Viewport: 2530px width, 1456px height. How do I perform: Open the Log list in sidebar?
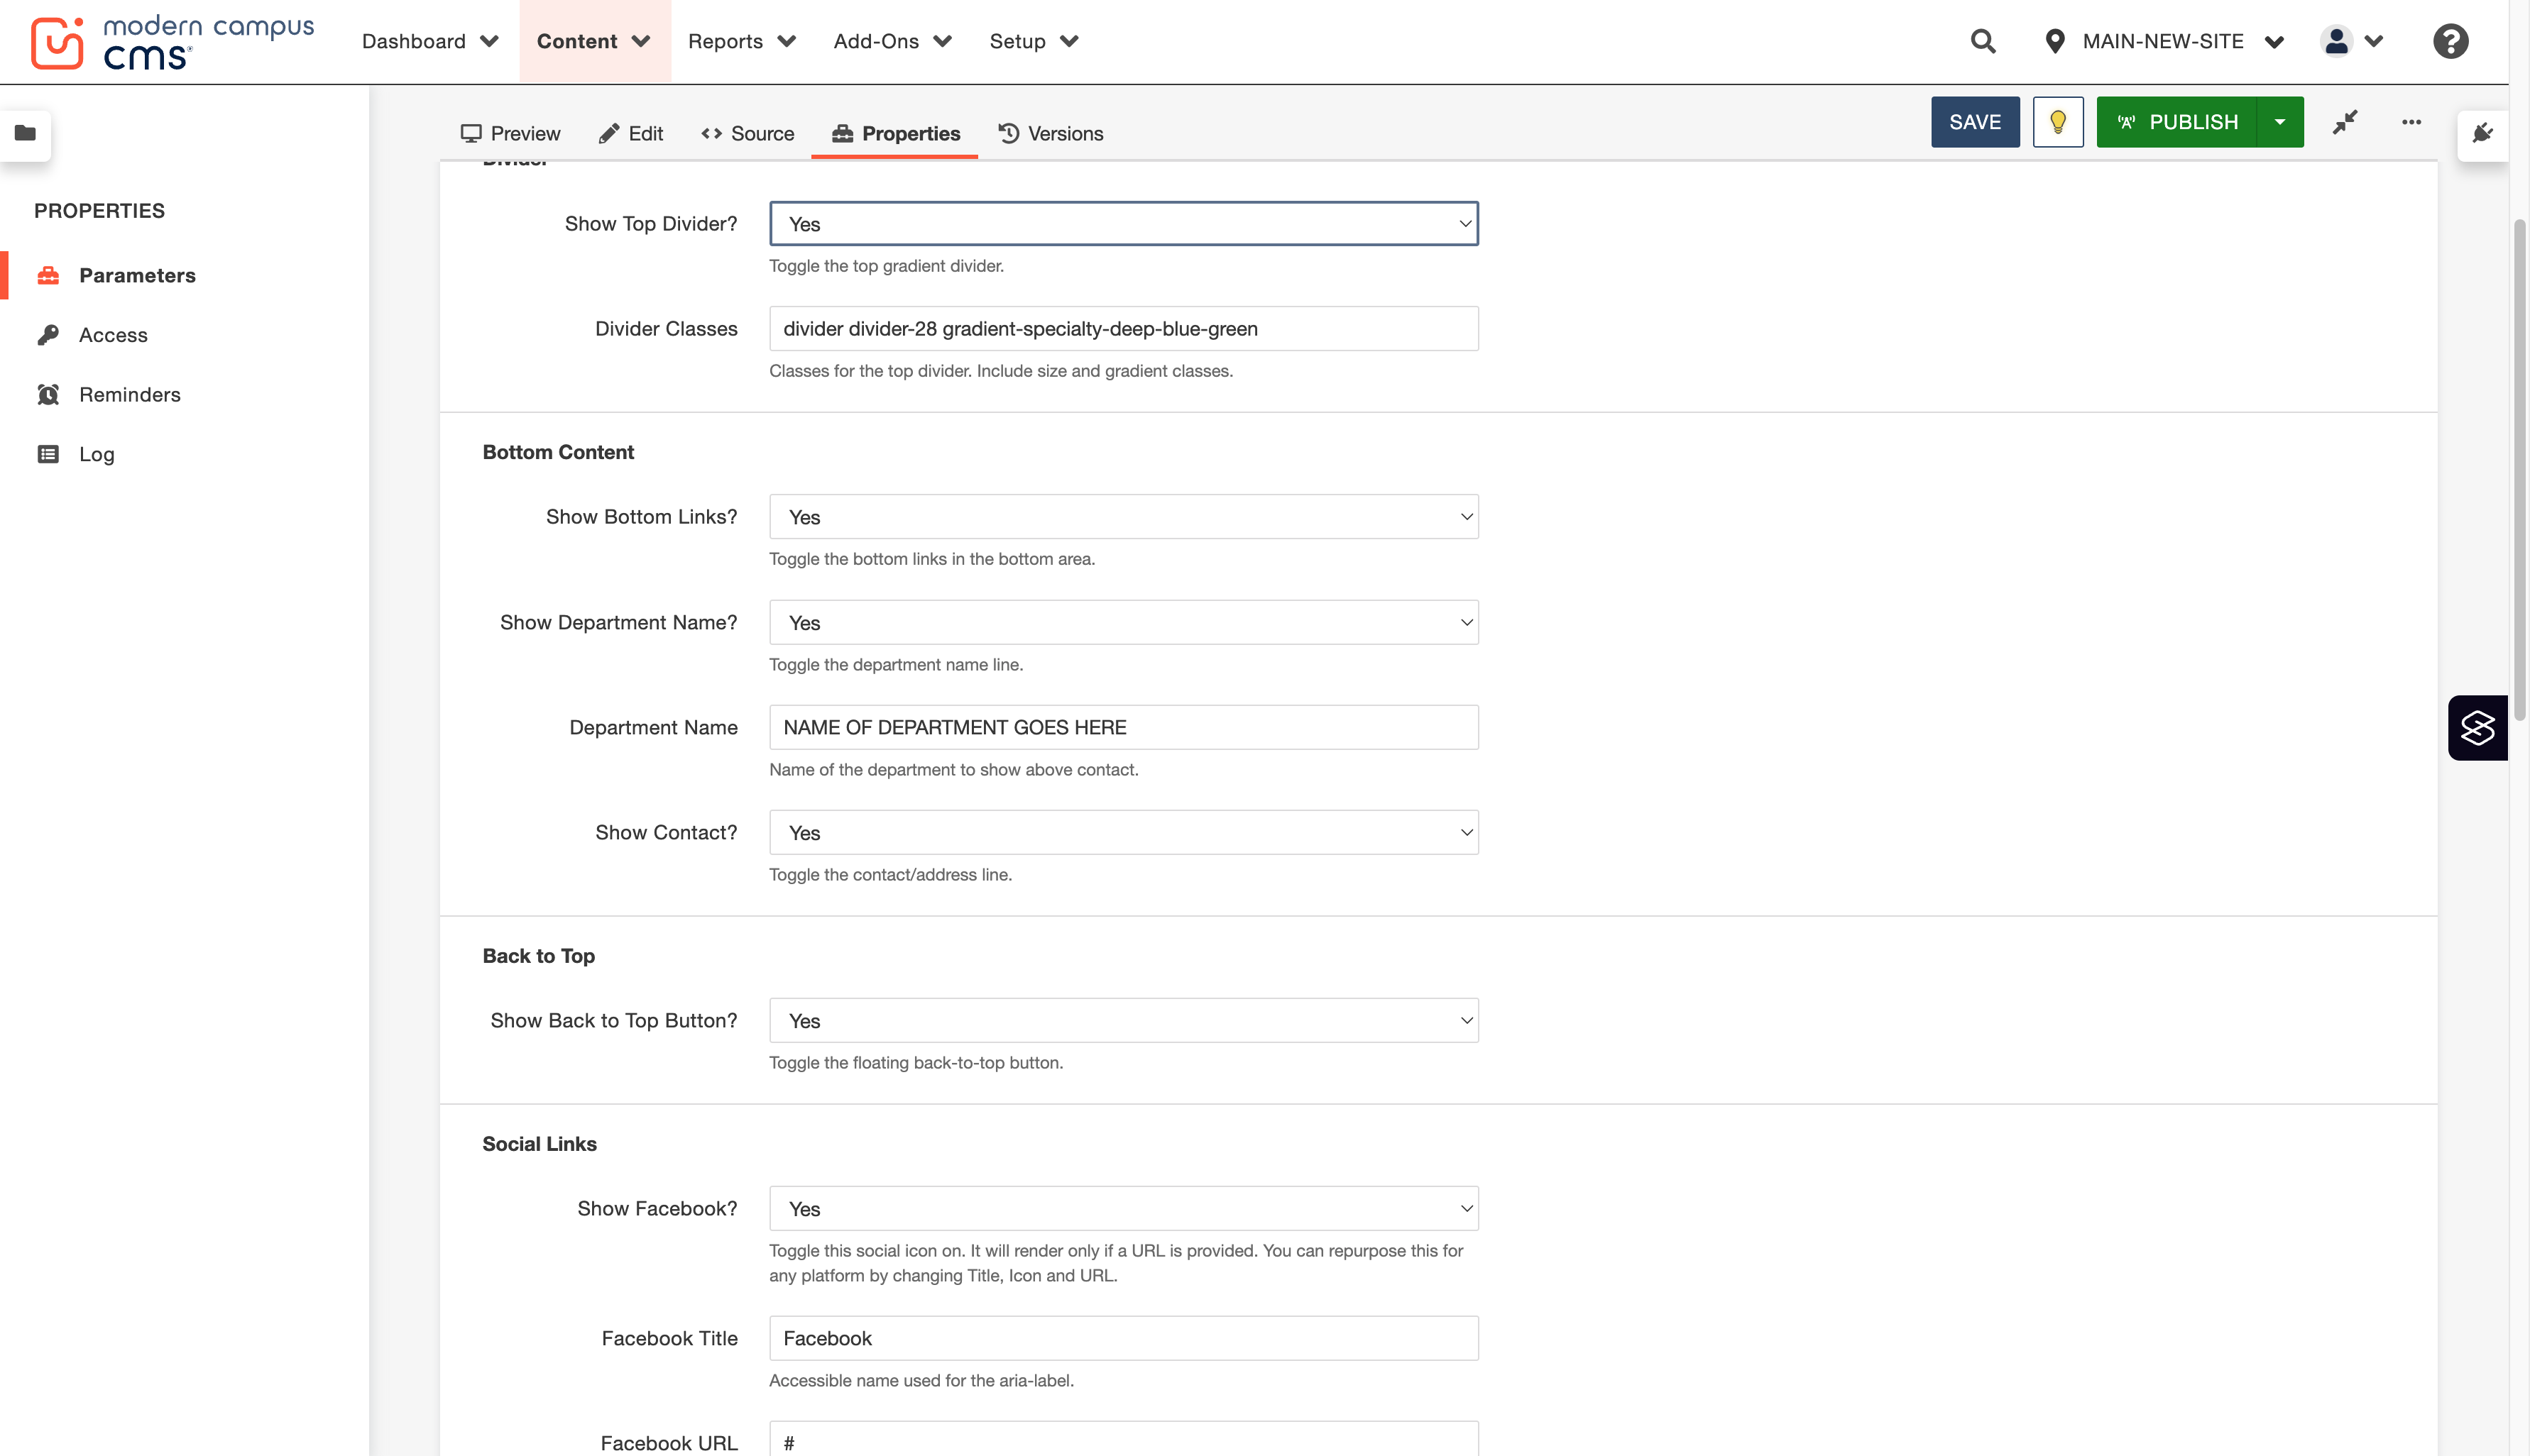[x=76, y=454]
